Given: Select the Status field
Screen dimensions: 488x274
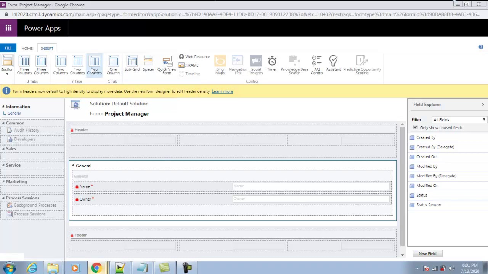Looking at the screenshot, I should [x=422, y=195].
